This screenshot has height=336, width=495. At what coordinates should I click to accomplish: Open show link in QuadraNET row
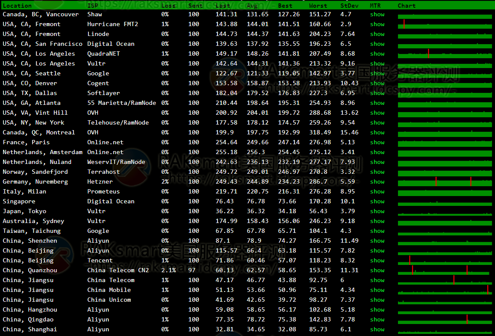tap(377, 54)
